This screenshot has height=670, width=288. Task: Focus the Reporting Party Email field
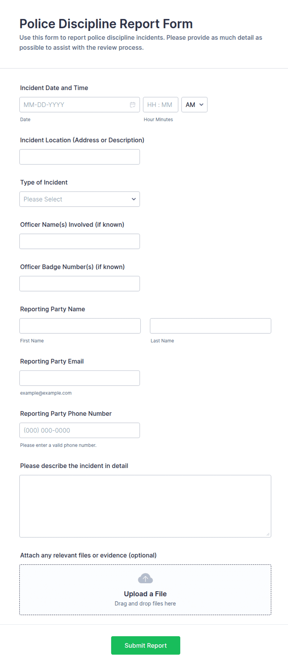[x=80, y=378]
